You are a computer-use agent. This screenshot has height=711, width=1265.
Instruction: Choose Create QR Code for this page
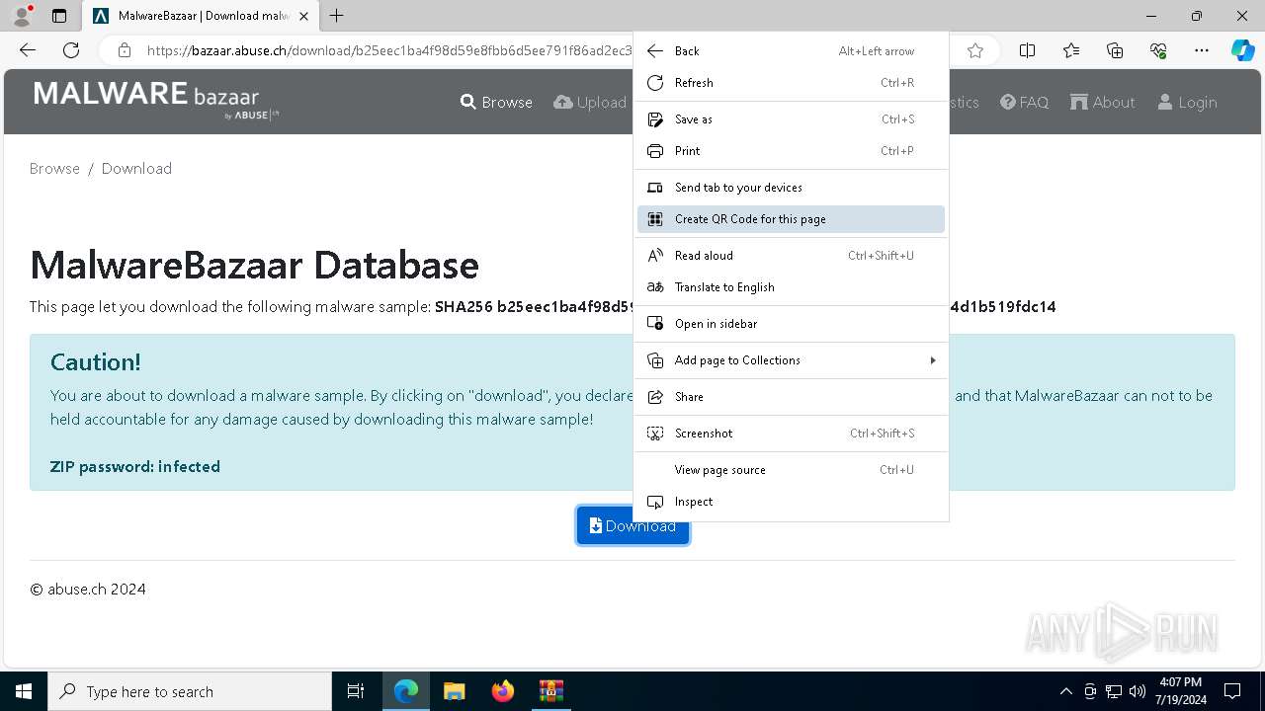(791, 219)
